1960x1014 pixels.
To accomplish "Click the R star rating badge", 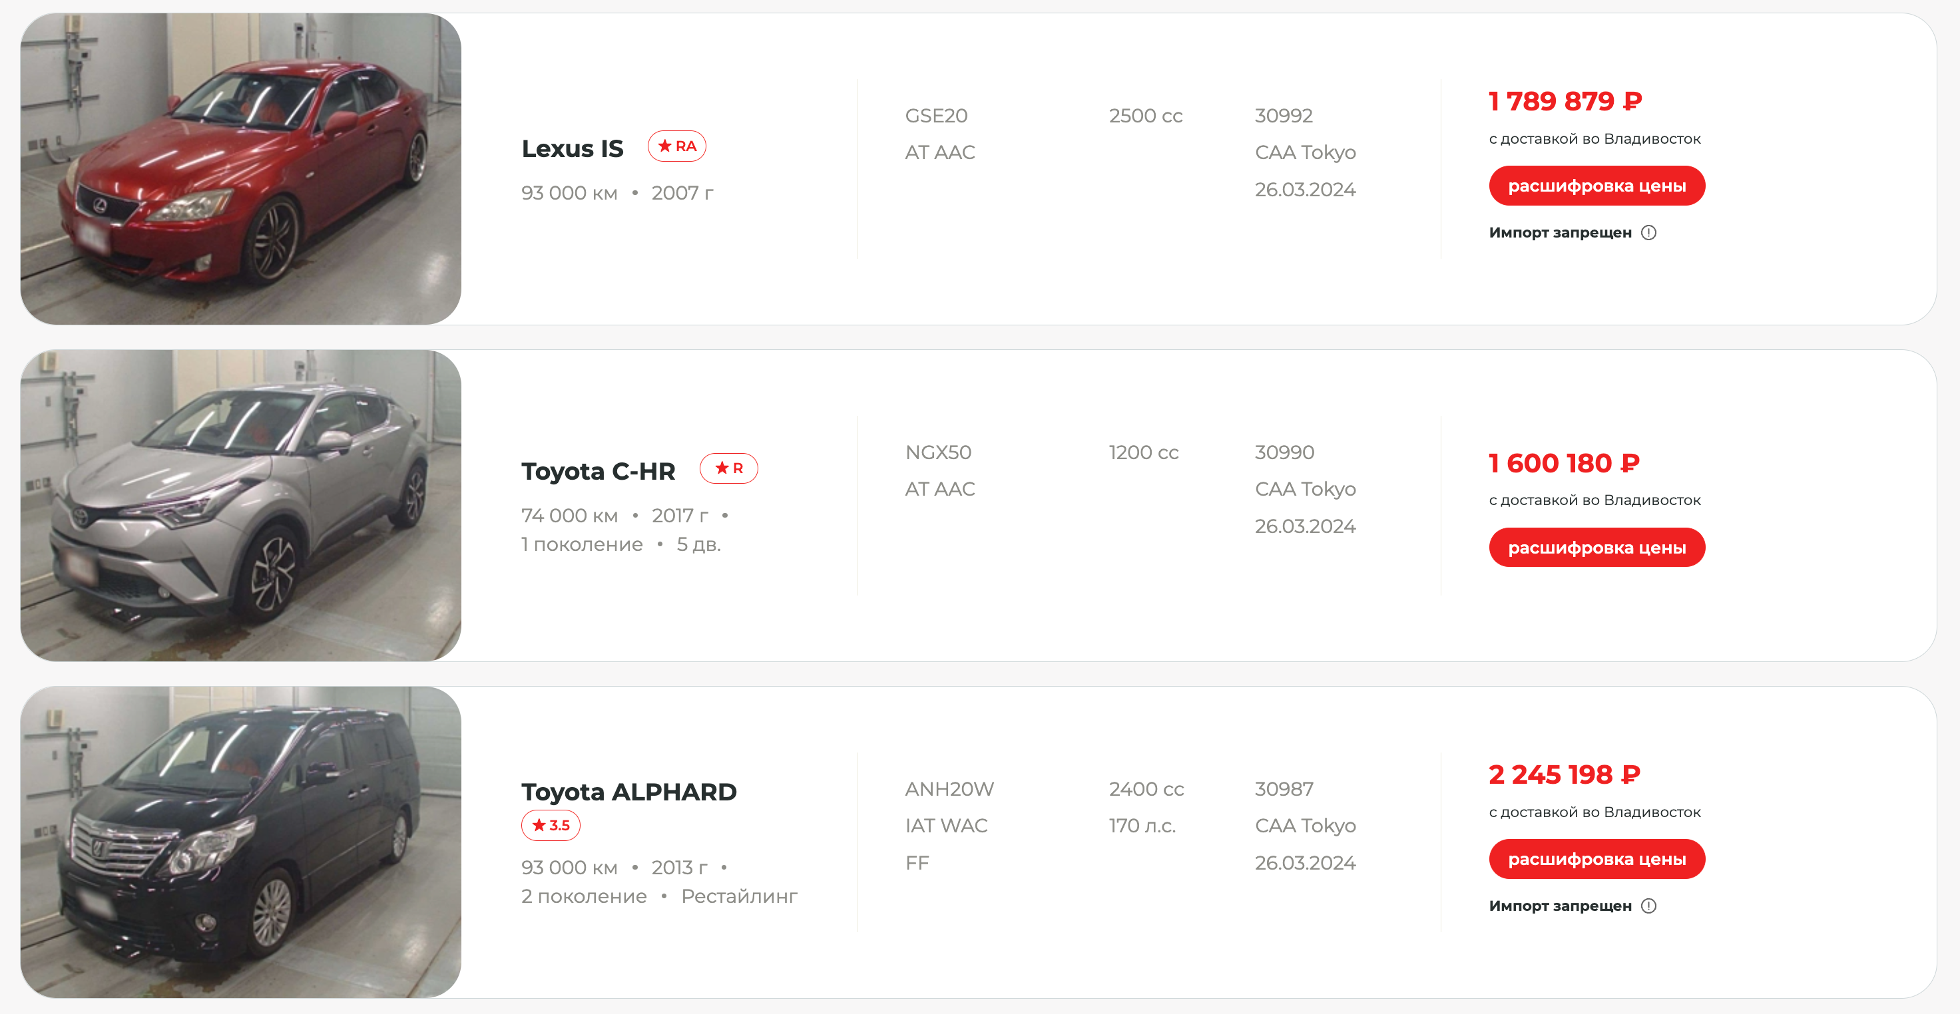I will pos(728,468).
